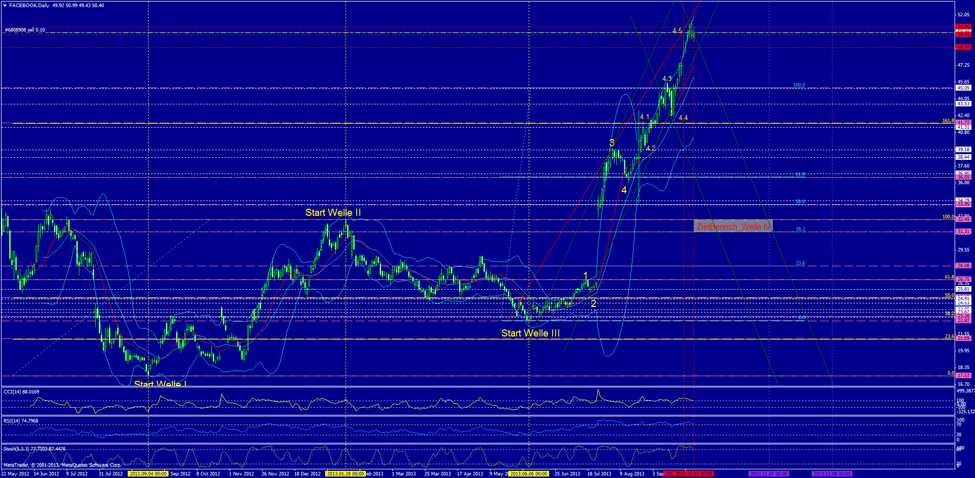Screen dimensions: 975x478
Task: Click the pink 17.53 price tag
Action: pos(963,376)
